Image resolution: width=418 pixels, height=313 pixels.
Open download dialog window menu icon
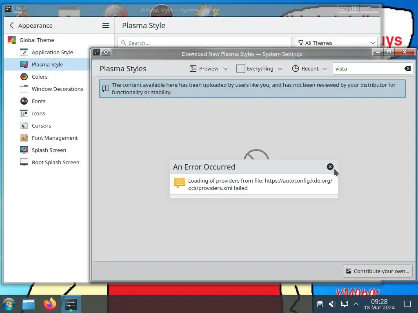pyautogui.click(x=96, y=52)
